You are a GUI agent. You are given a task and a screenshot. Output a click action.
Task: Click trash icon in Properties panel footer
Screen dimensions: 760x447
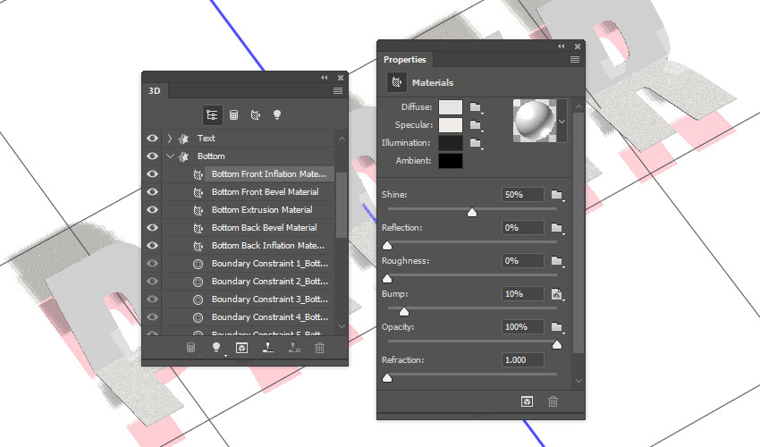point(553,401)
